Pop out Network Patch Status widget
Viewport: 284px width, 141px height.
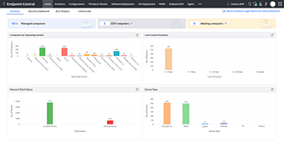[137, 90]
